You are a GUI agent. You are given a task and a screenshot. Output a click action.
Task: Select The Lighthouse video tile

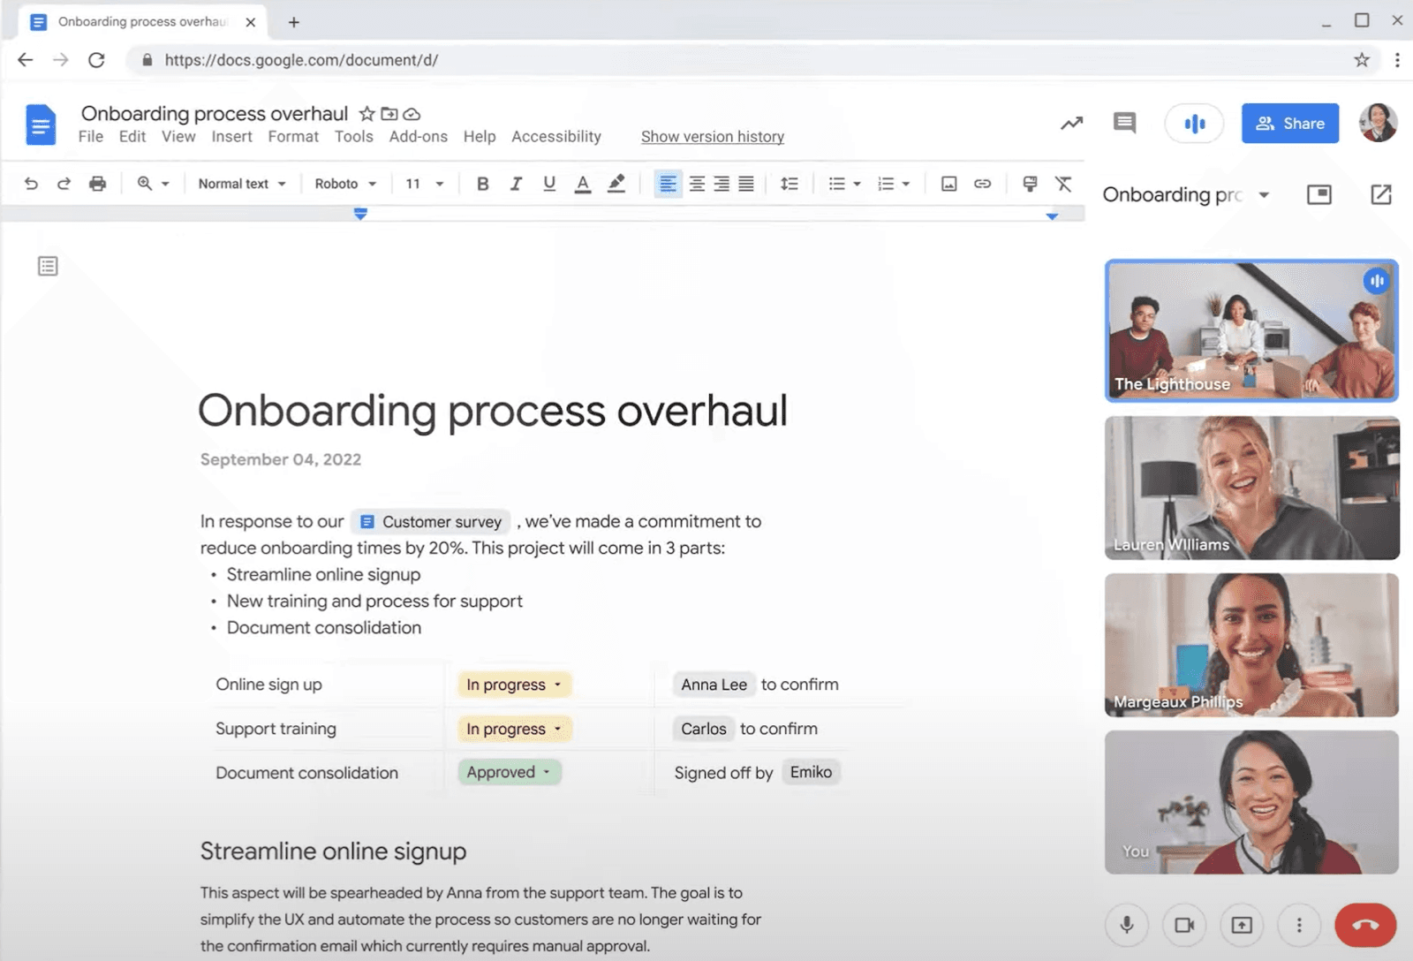(1251, 330)
